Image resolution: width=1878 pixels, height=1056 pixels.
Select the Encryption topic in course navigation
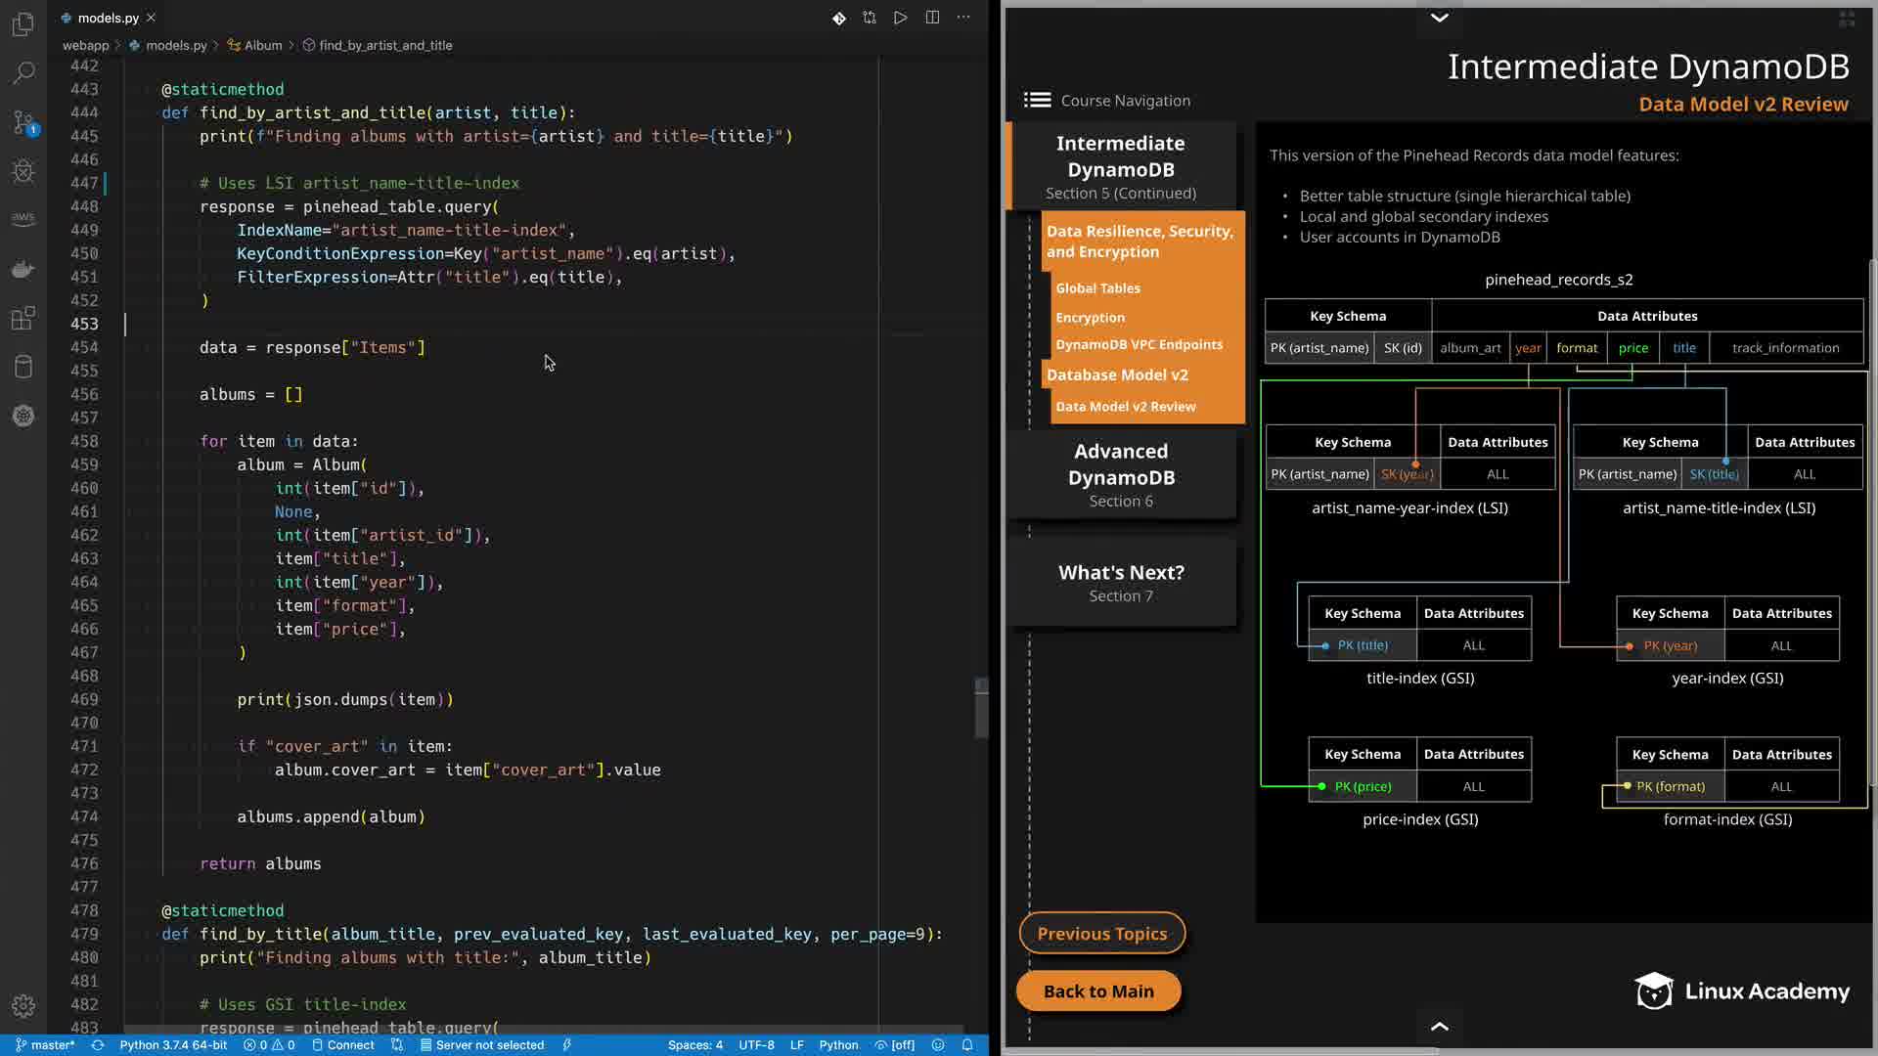tap(1090, 317)
